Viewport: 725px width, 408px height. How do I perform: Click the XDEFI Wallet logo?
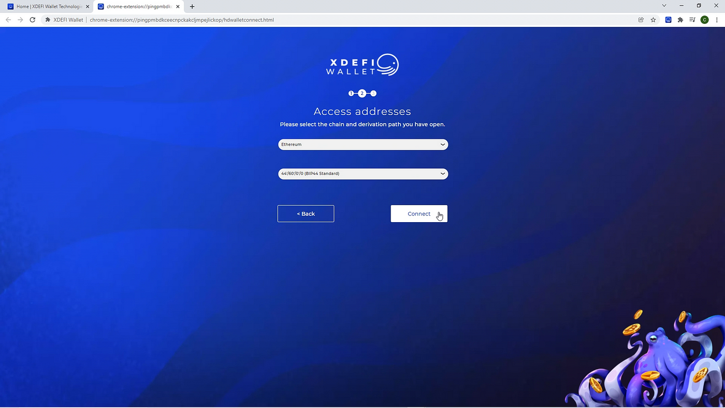pos(363,65)
